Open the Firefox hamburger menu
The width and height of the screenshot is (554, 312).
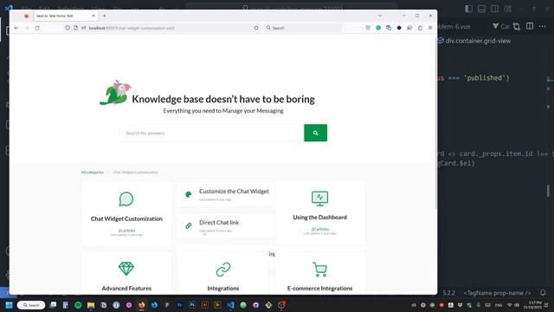(x=430, y=28)
